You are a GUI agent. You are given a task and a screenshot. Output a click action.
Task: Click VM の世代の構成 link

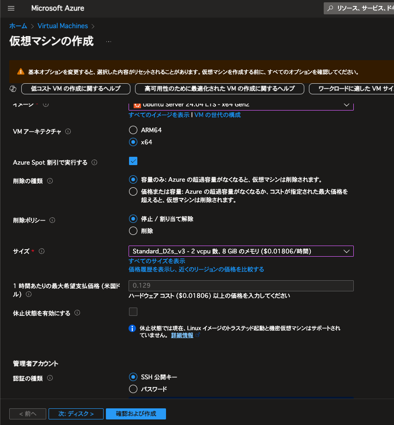[218, 115]
